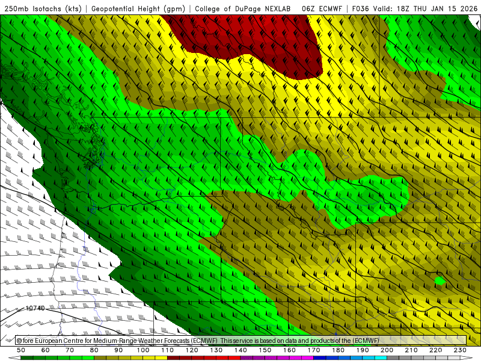Click the '230' value on the color scale
The width and height of the screenshot is (481, 361).
point(460,350)
